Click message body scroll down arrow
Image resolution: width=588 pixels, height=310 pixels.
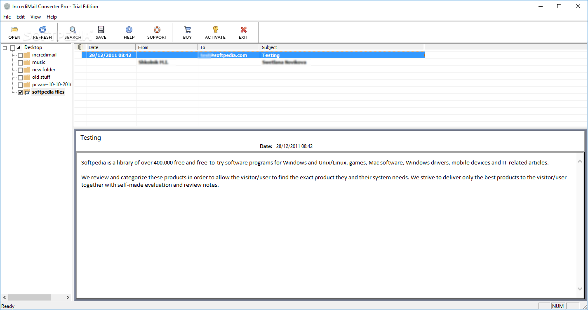click(580, 289)
